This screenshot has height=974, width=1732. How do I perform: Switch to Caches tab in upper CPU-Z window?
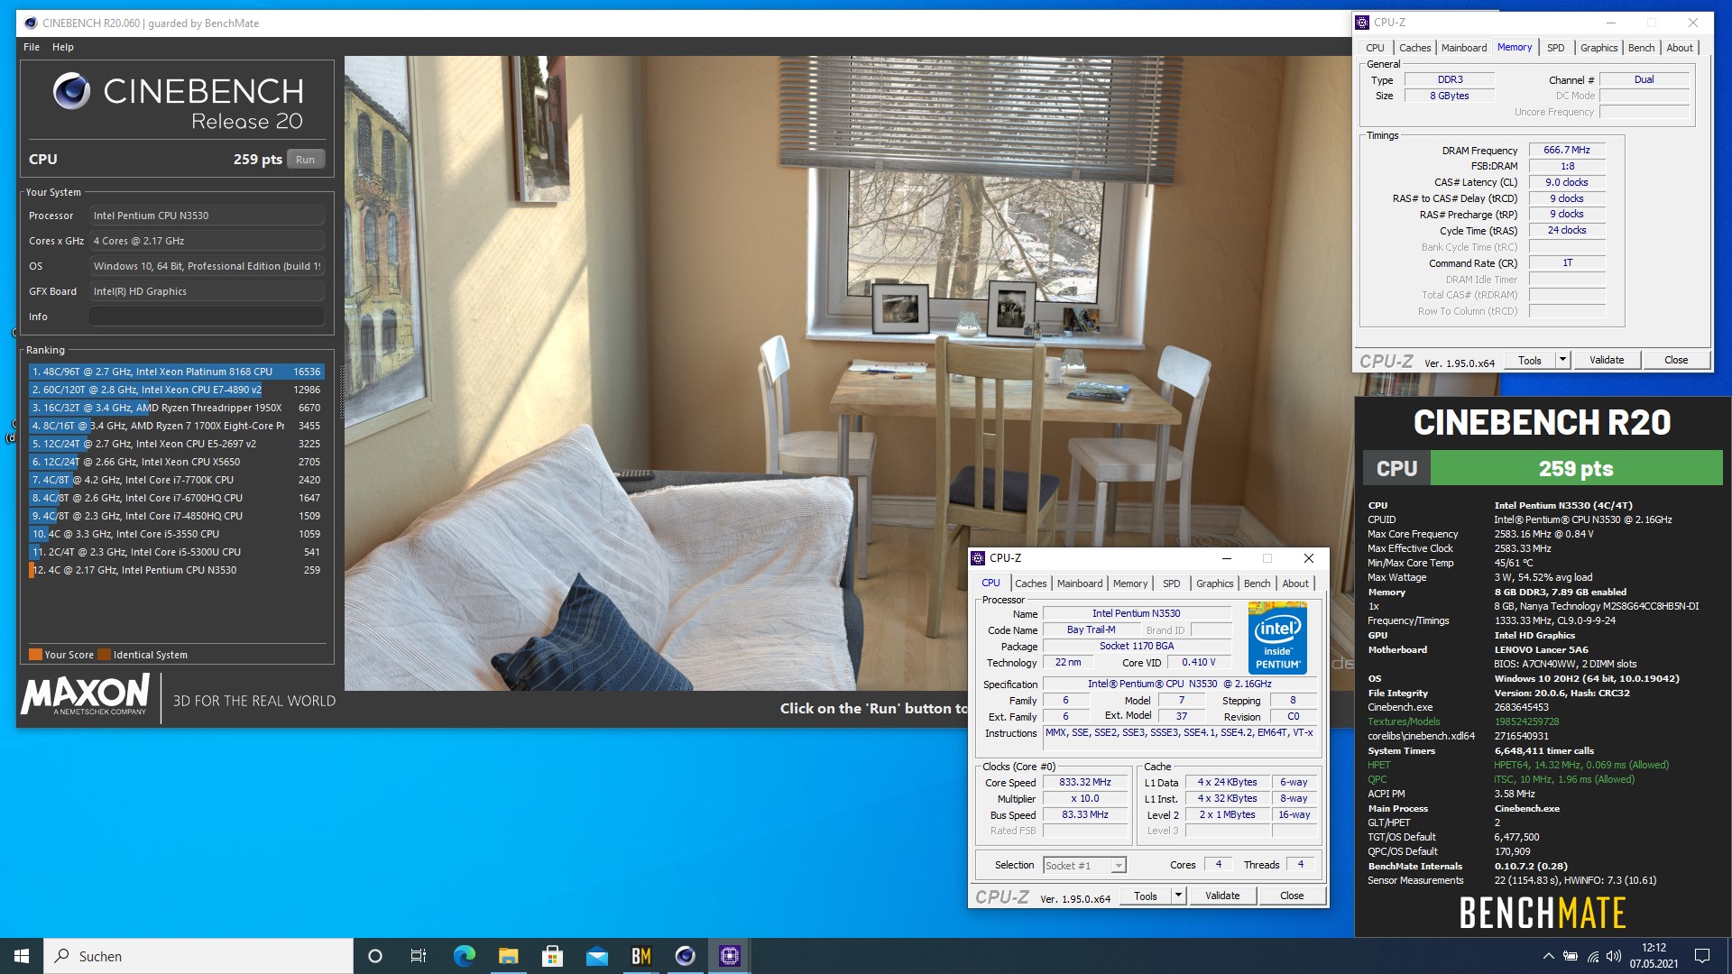(x=1414, y=48)
